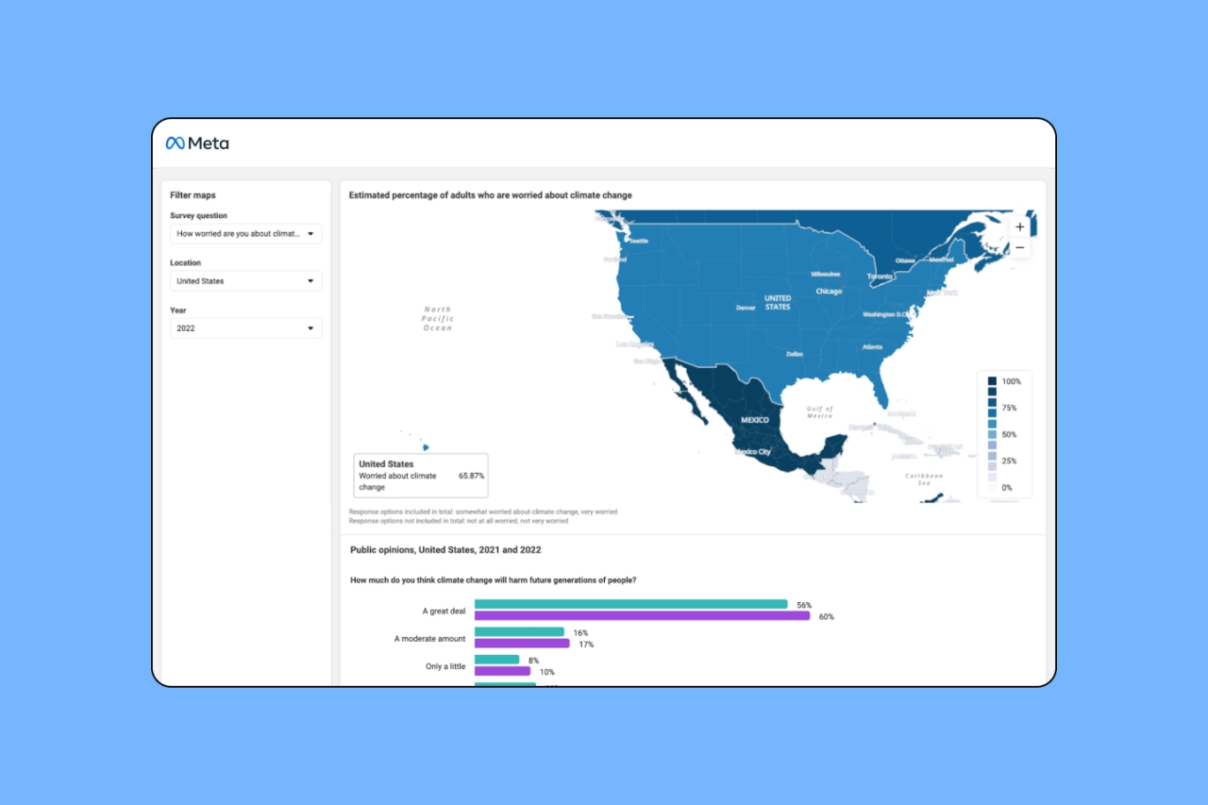This screenshot has height=805, width=1208.
Task: Click the teal 8% Only a little bar
Action: pos(496,660)
